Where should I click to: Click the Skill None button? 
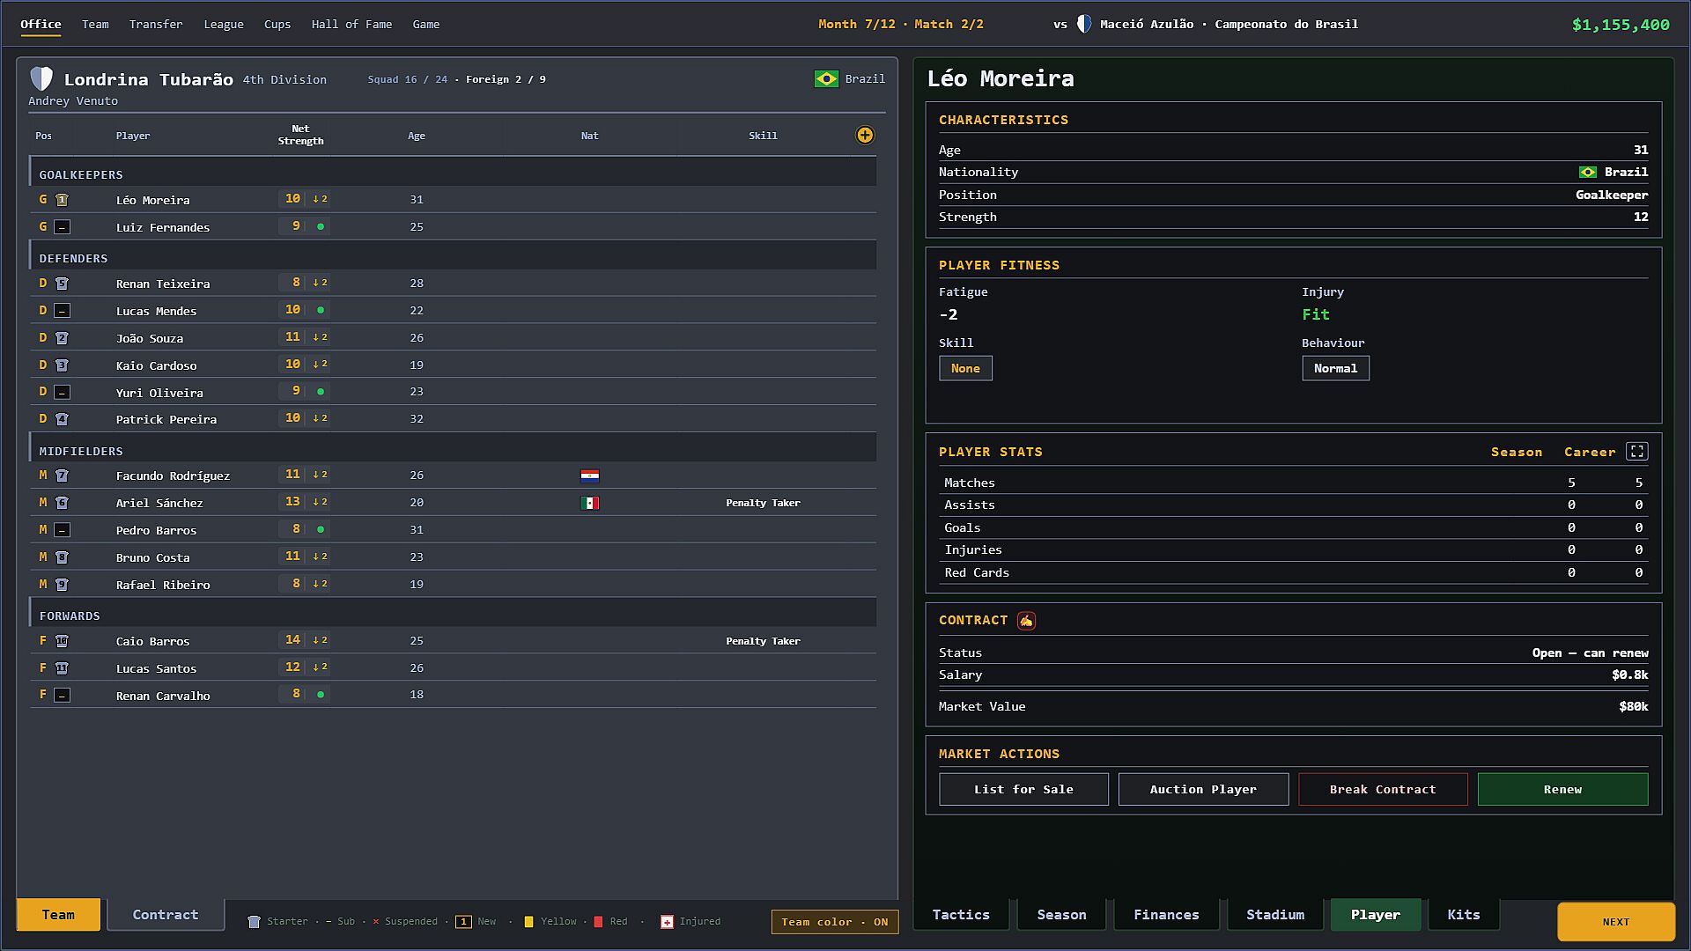(965, 369)
